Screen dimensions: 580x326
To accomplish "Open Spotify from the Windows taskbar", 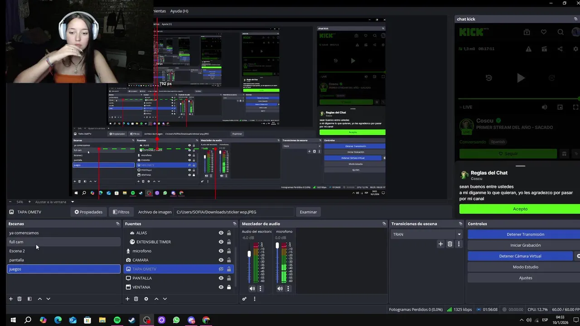I will tap(117, 320).
